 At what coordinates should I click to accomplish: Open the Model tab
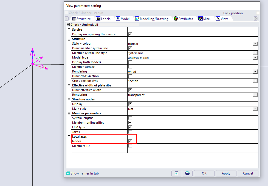[123, 19]
